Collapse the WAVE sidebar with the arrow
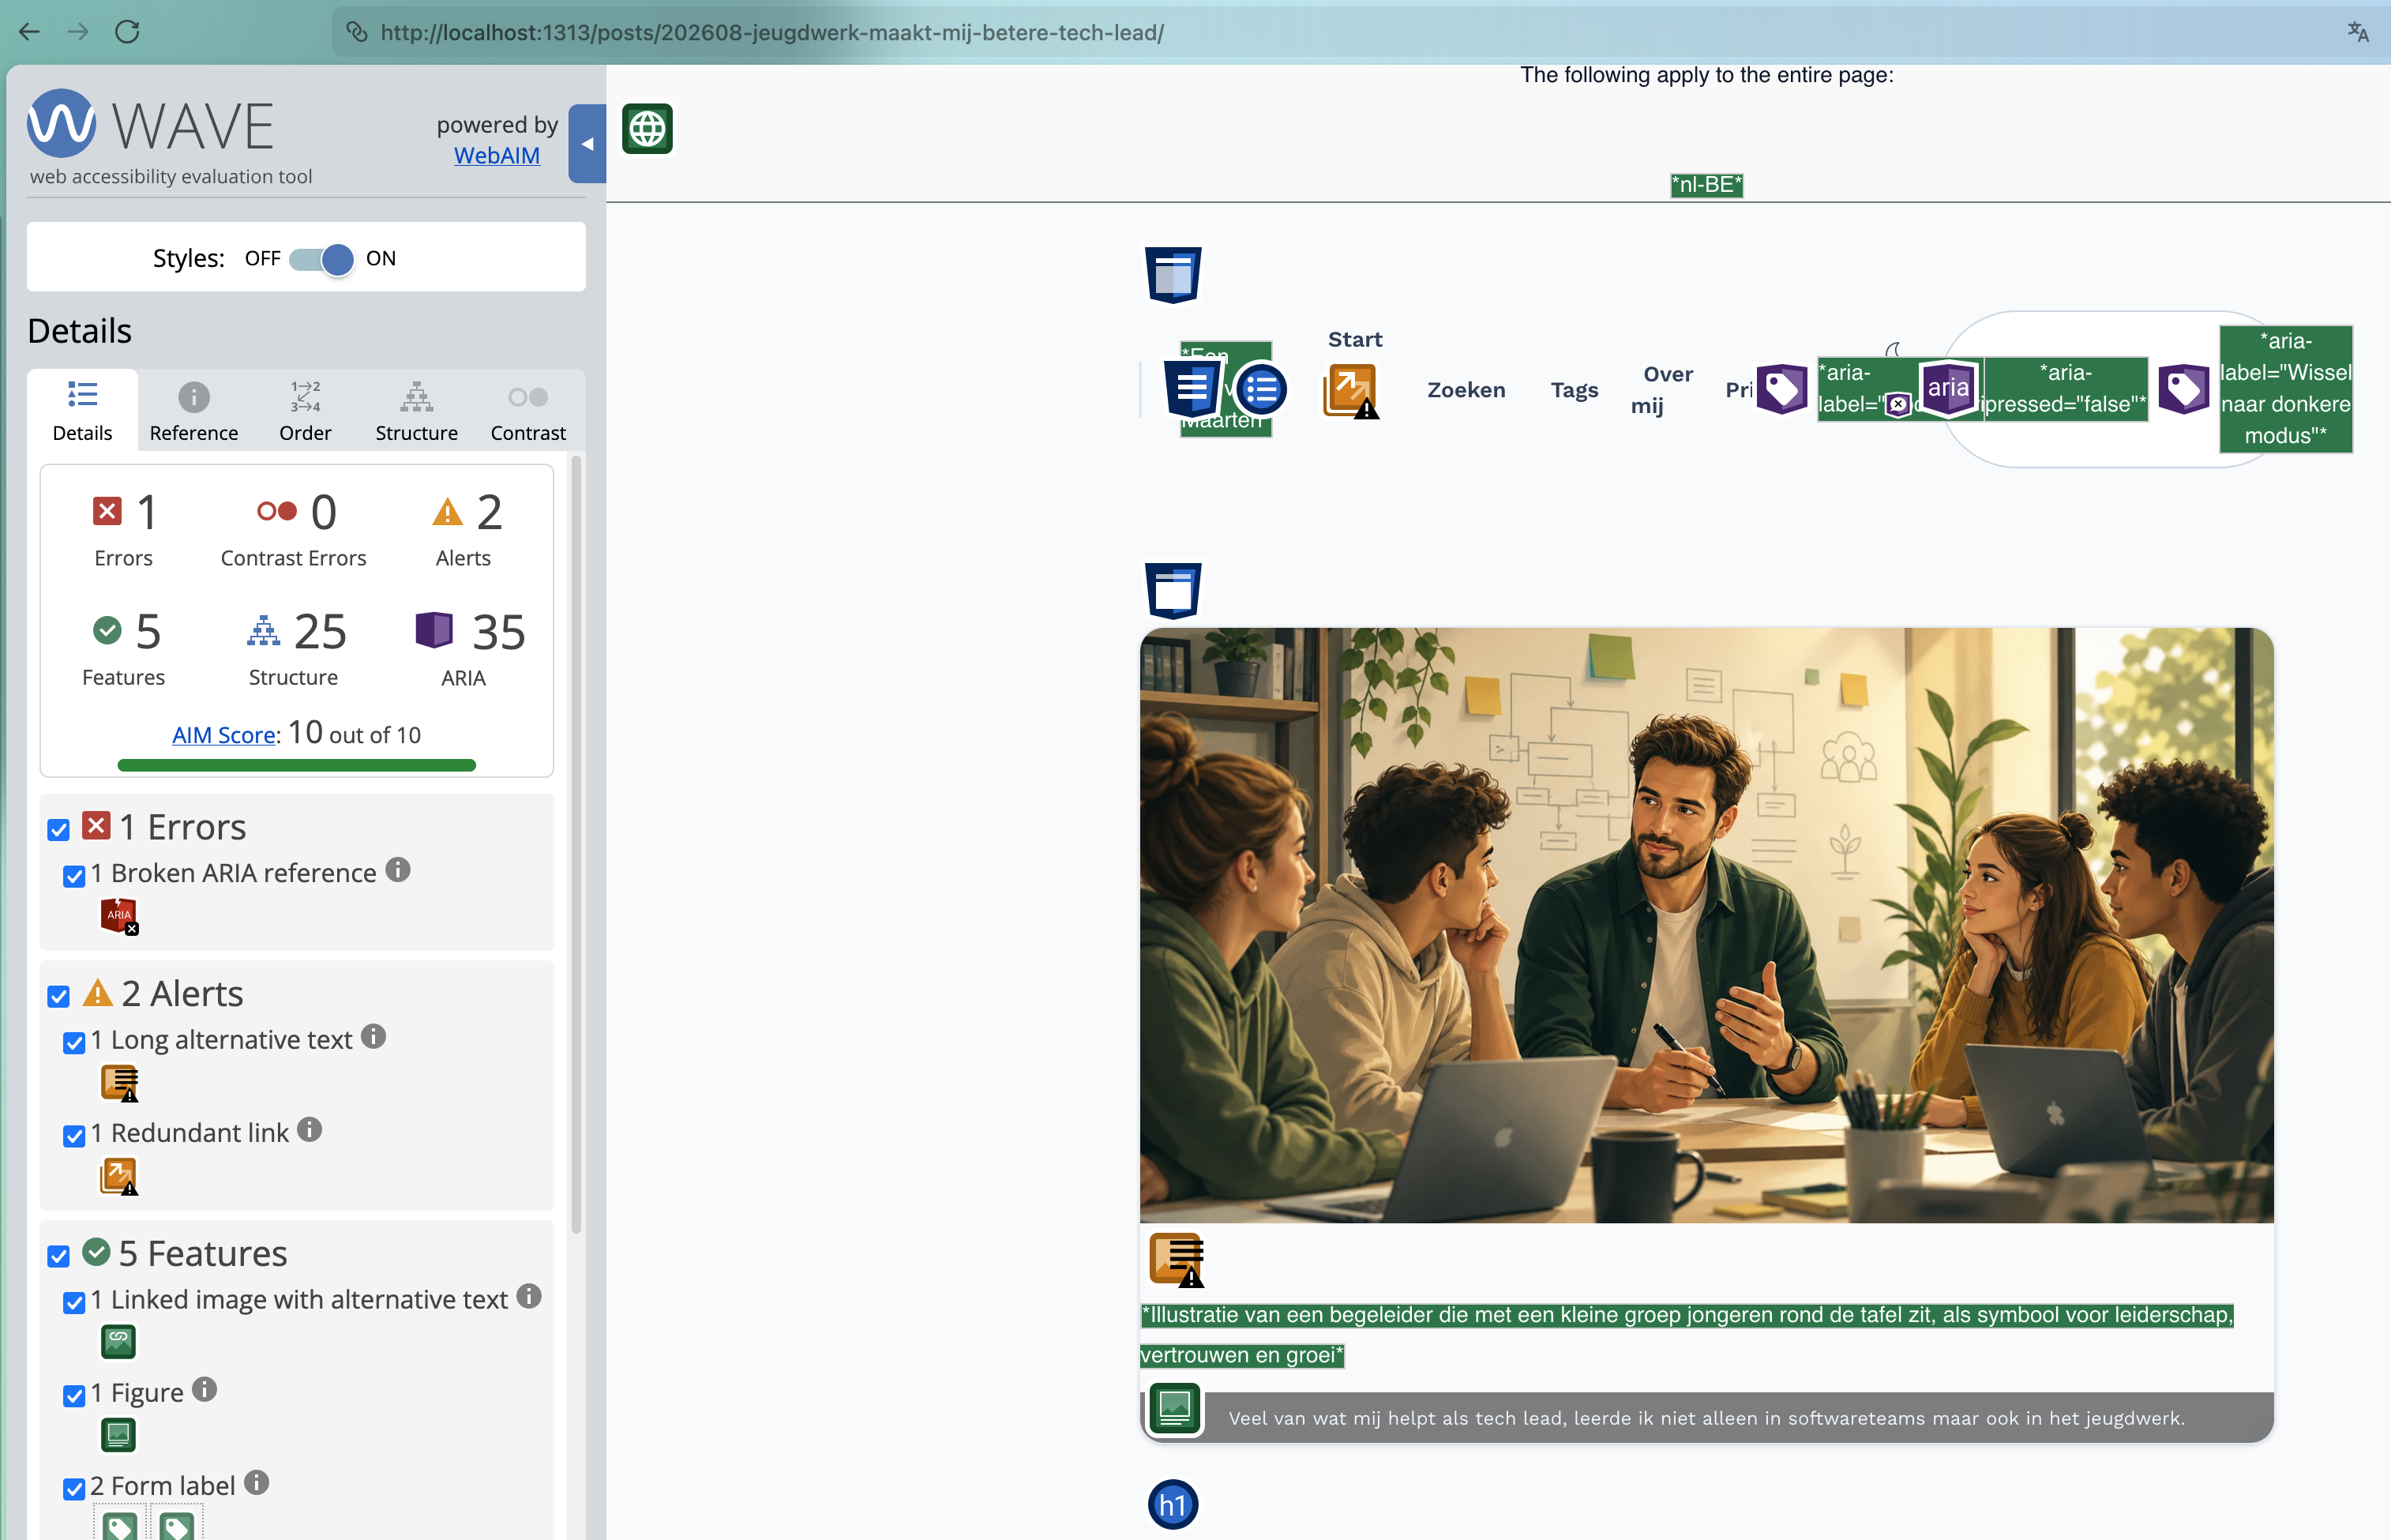 (587, 144)
